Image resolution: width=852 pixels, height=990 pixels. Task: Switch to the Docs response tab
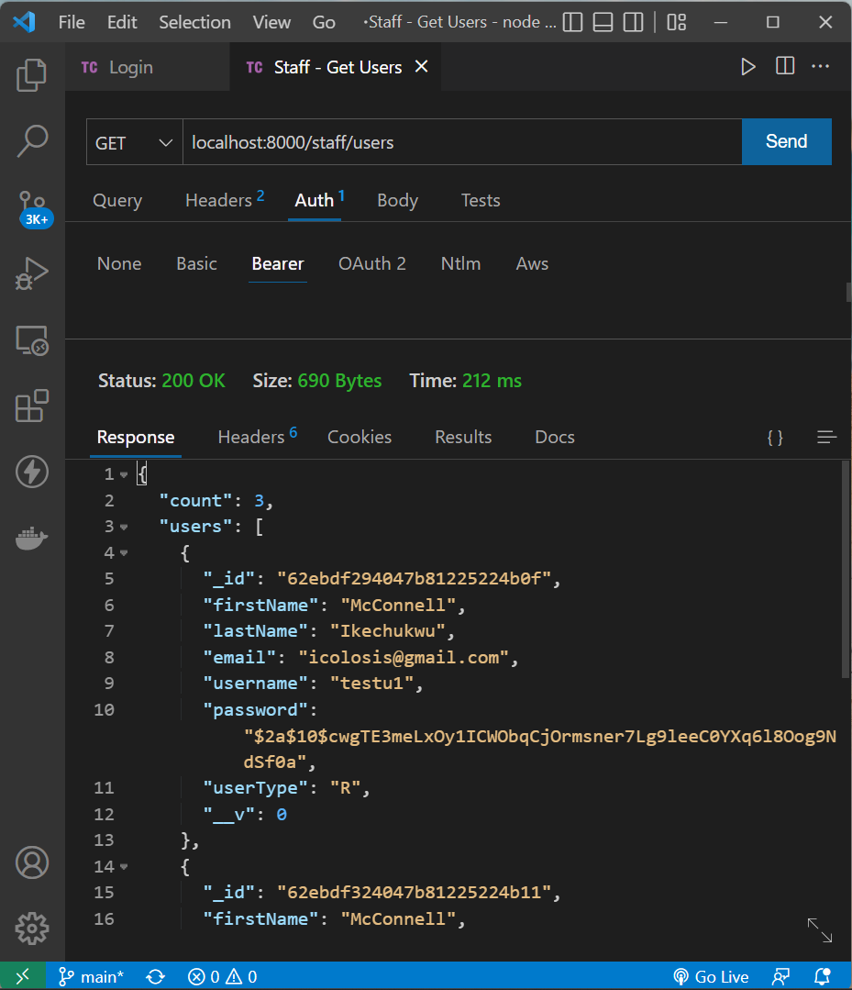(555, 437)
